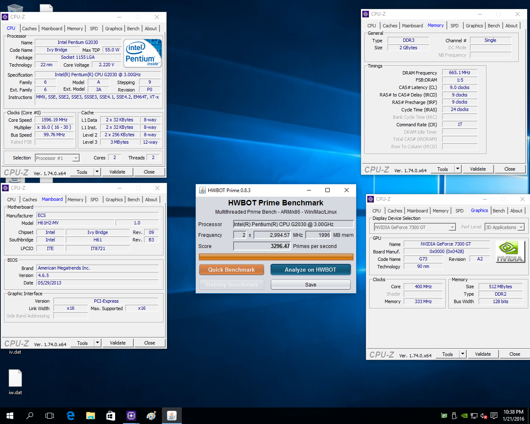This screenshot has width=530, height=424.
Task: Select Bench tab in Graphics window
Action: point(499,211)
